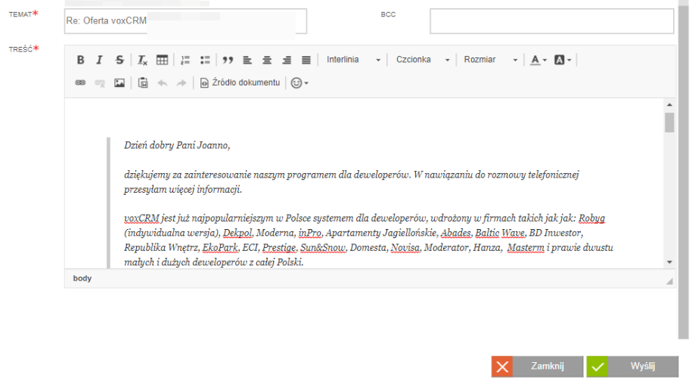Image resolution: width=692 pixels, height=381 pixels.
Task: Remove formatting with the Tx icon
Action: coord(142,60)
